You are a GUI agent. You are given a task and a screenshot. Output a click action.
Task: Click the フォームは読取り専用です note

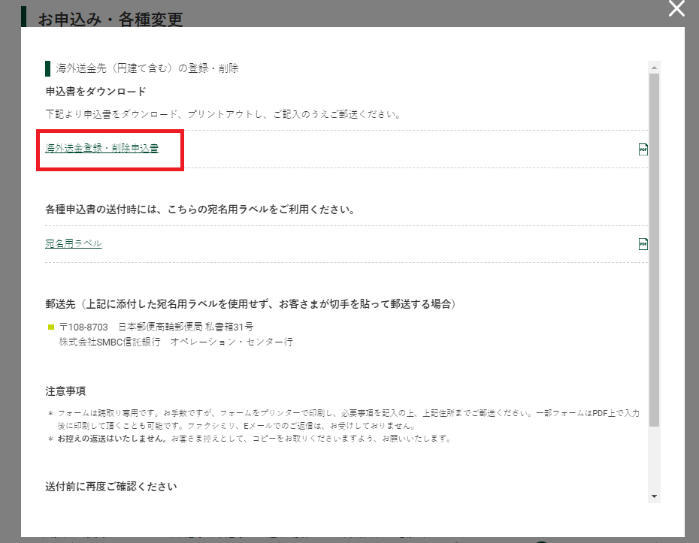348,419
